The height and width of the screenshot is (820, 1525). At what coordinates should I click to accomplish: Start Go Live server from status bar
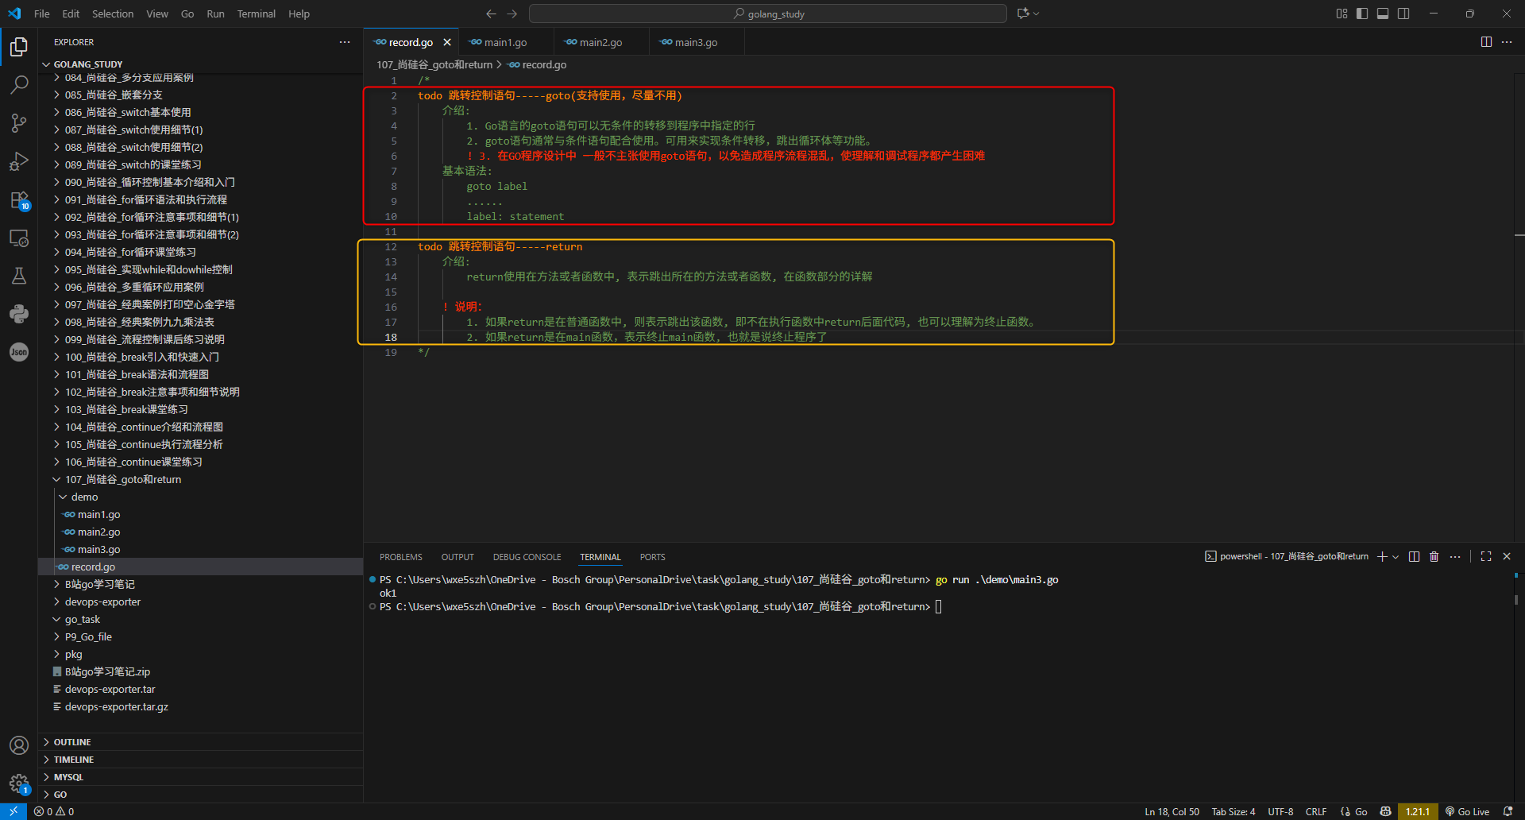[1467, 811]
